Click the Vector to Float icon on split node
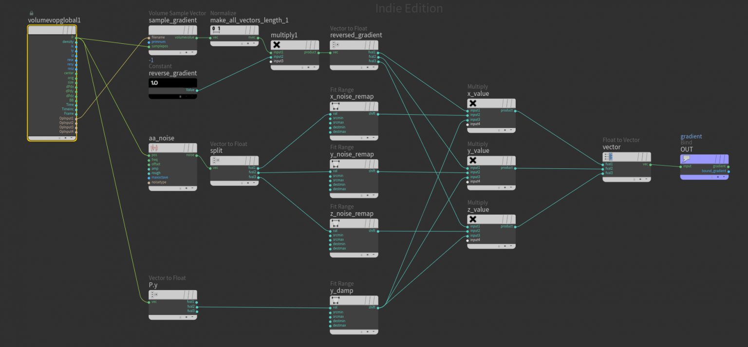Viewport: 748px width, 347px height. click(216, 160)
